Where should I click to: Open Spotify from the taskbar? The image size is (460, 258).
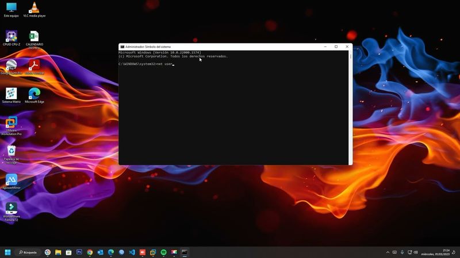tap(164, 252)
